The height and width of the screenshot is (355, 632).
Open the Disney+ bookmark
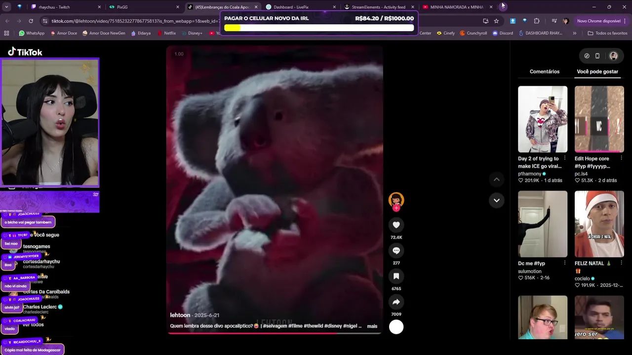tap(192, 33)
